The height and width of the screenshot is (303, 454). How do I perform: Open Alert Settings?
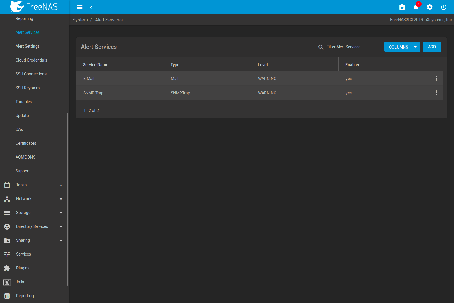[27, 46]
